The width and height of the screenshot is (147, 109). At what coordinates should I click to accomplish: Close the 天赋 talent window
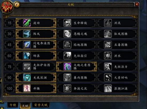tap(137, 4)
